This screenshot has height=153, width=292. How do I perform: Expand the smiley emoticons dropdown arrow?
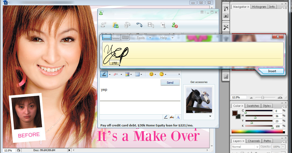tap(155, 74)
